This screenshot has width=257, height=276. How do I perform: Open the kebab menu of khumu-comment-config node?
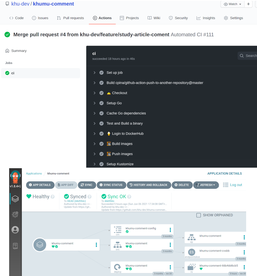point(170,230)
